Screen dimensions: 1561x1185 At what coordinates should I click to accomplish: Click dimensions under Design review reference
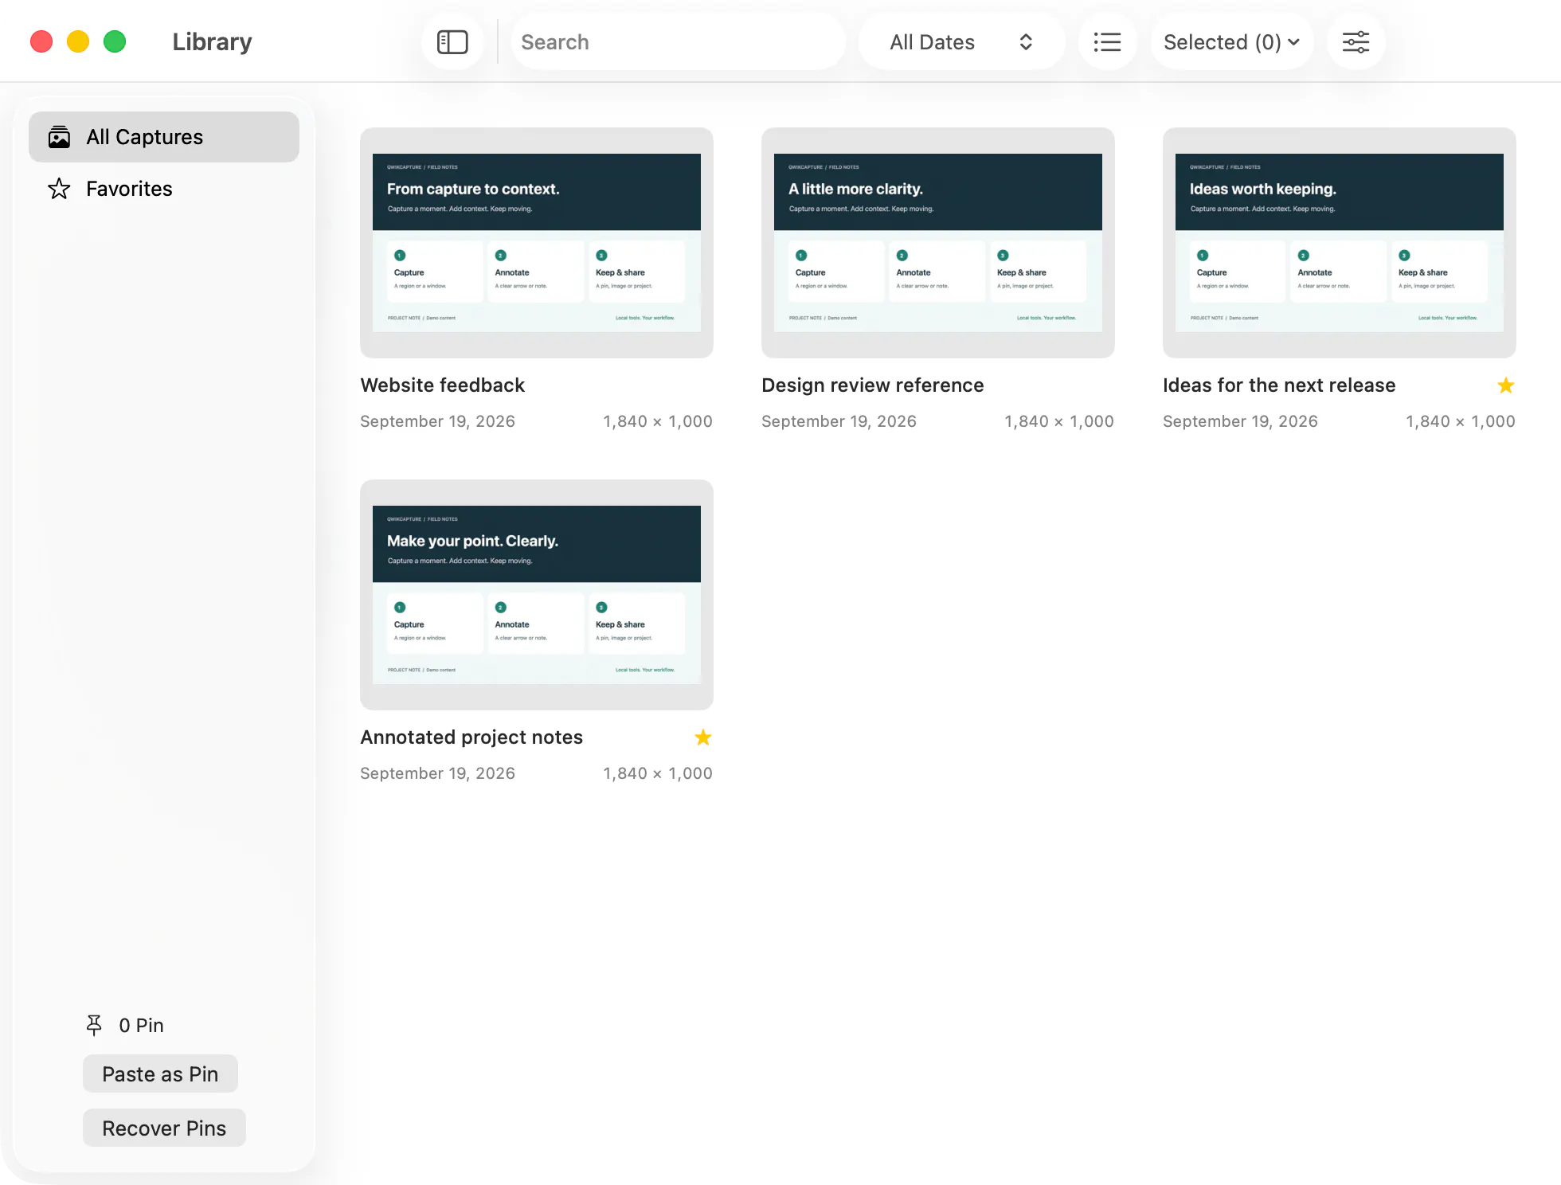pyautogui.click(x=1058, y=421)
